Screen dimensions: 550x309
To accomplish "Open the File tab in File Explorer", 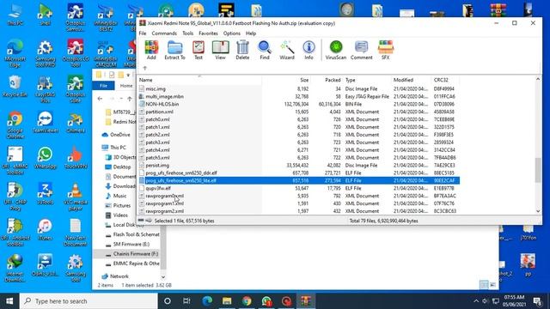I will [103, 86].
